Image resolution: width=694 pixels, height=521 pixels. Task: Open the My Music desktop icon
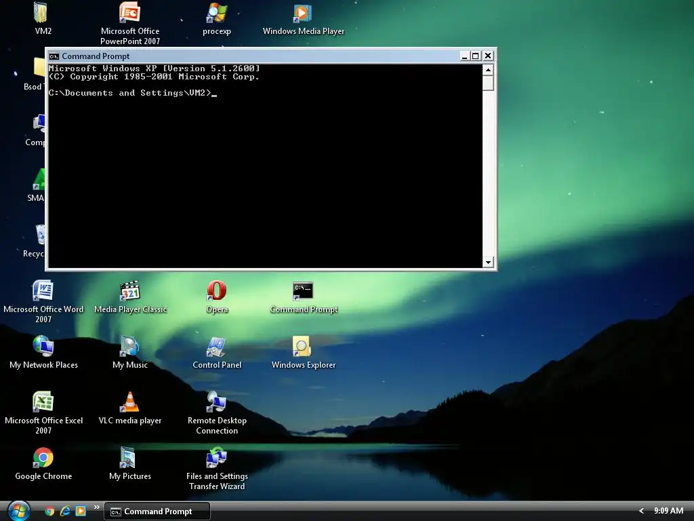tap(129, 346)
